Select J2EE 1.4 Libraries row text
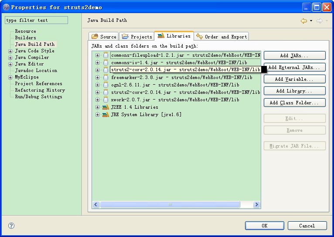The height and width of the screenshot is (237, 334). pos(134,107)
